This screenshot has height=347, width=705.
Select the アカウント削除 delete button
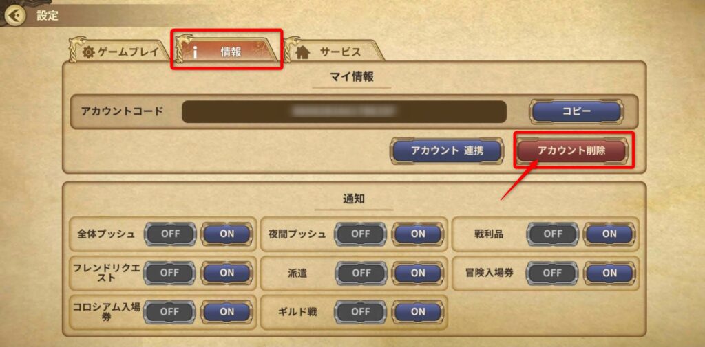[x=571, y=150]
